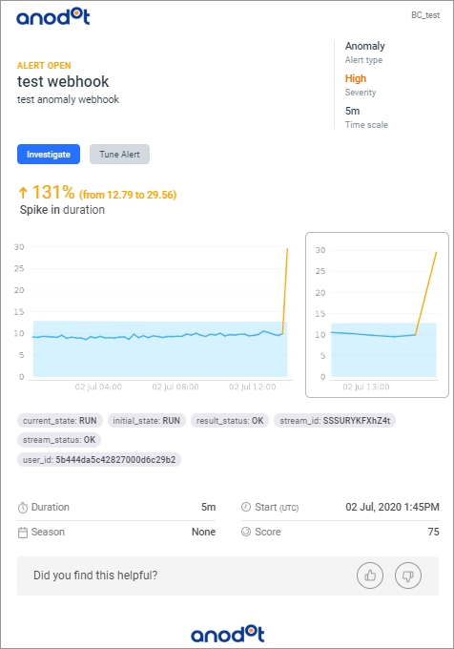Click the orange up arrow spike indicator
Viewport: 454px width, 649px height.
(x=23, y=193)
